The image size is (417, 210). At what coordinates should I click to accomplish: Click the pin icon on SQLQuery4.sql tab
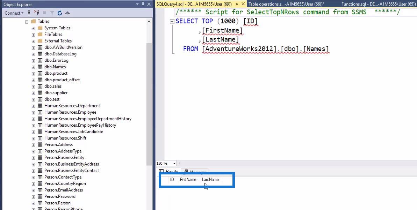(237, 4)
